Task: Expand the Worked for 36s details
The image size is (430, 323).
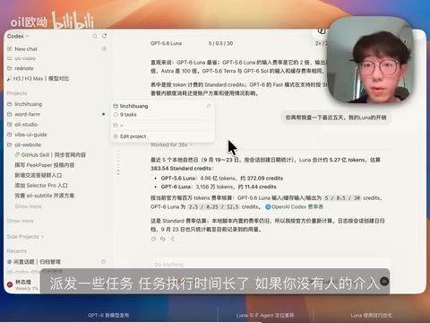Action: coord(171,144)
